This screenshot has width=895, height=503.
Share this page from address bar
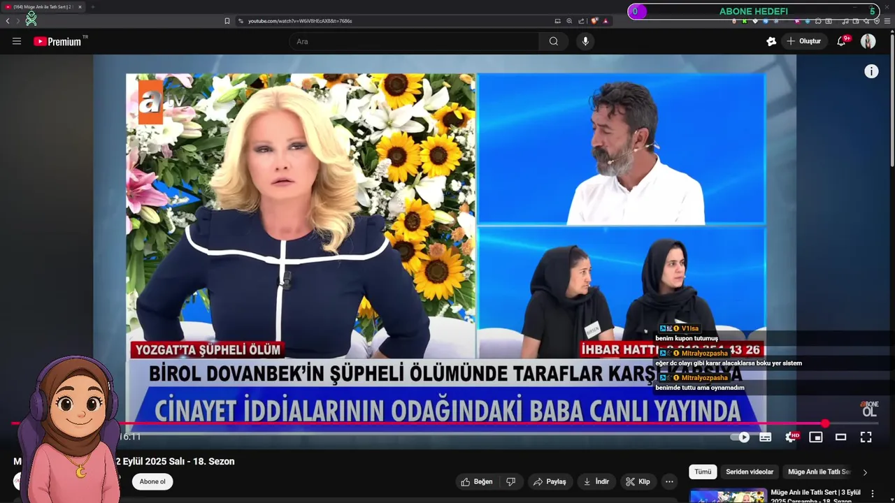point(581,21)
